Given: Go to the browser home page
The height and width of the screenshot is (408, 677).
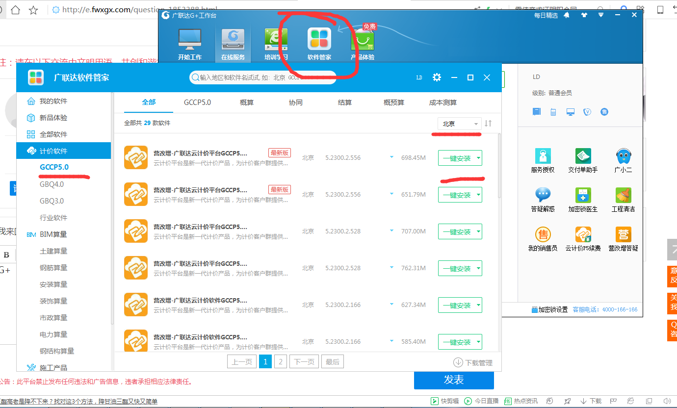Looking at the screenshot, I should [15, 10].
